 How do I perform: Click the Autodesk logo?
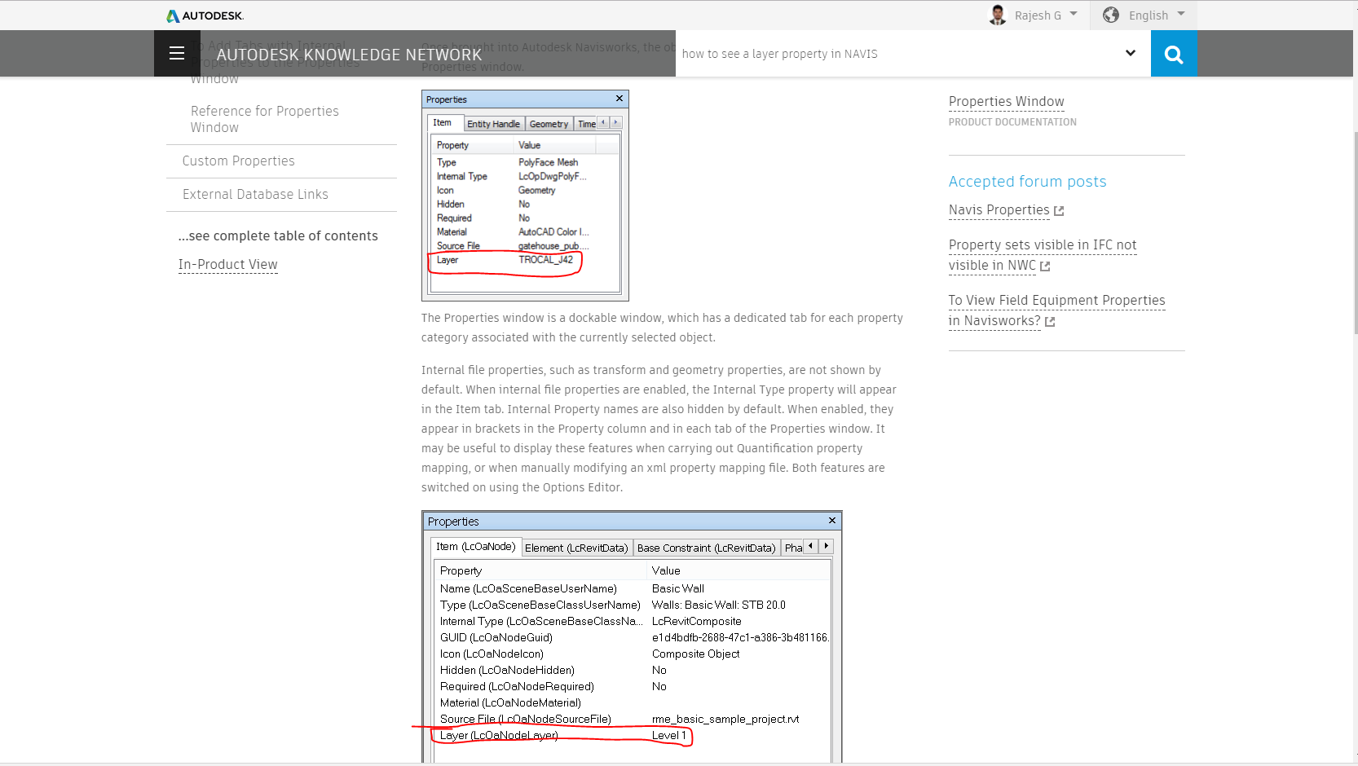click(x=203, y=15)
